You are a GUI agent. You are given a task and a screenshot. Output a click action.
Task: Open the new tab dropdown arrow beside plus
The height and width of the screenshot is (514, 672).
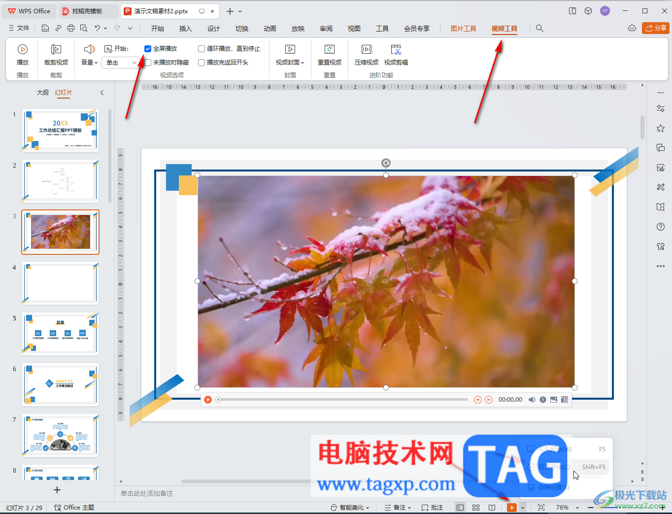click(240, 11)
